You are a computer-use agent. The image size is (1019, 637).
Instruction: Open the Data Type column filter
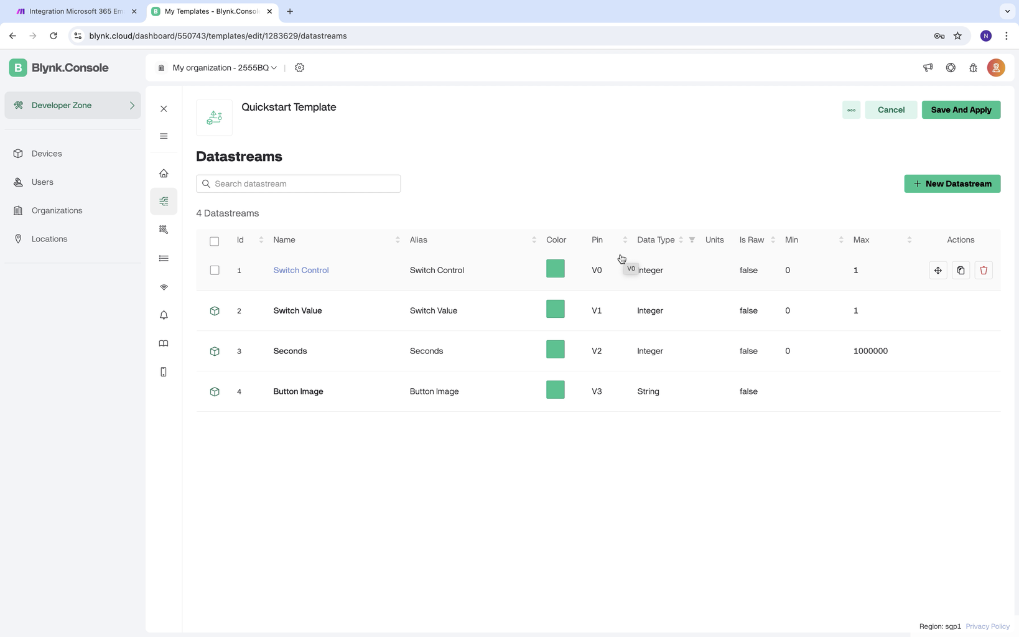[x=692, y=239]
